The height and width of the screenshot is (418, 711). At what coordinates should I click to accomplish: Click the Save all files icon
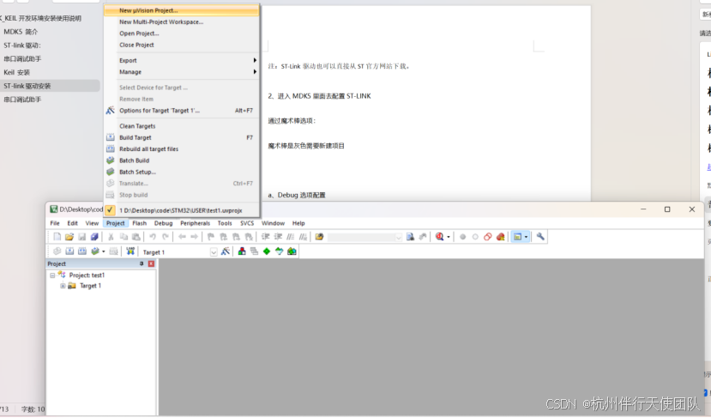pyautogui.click(x=94, y=236)
